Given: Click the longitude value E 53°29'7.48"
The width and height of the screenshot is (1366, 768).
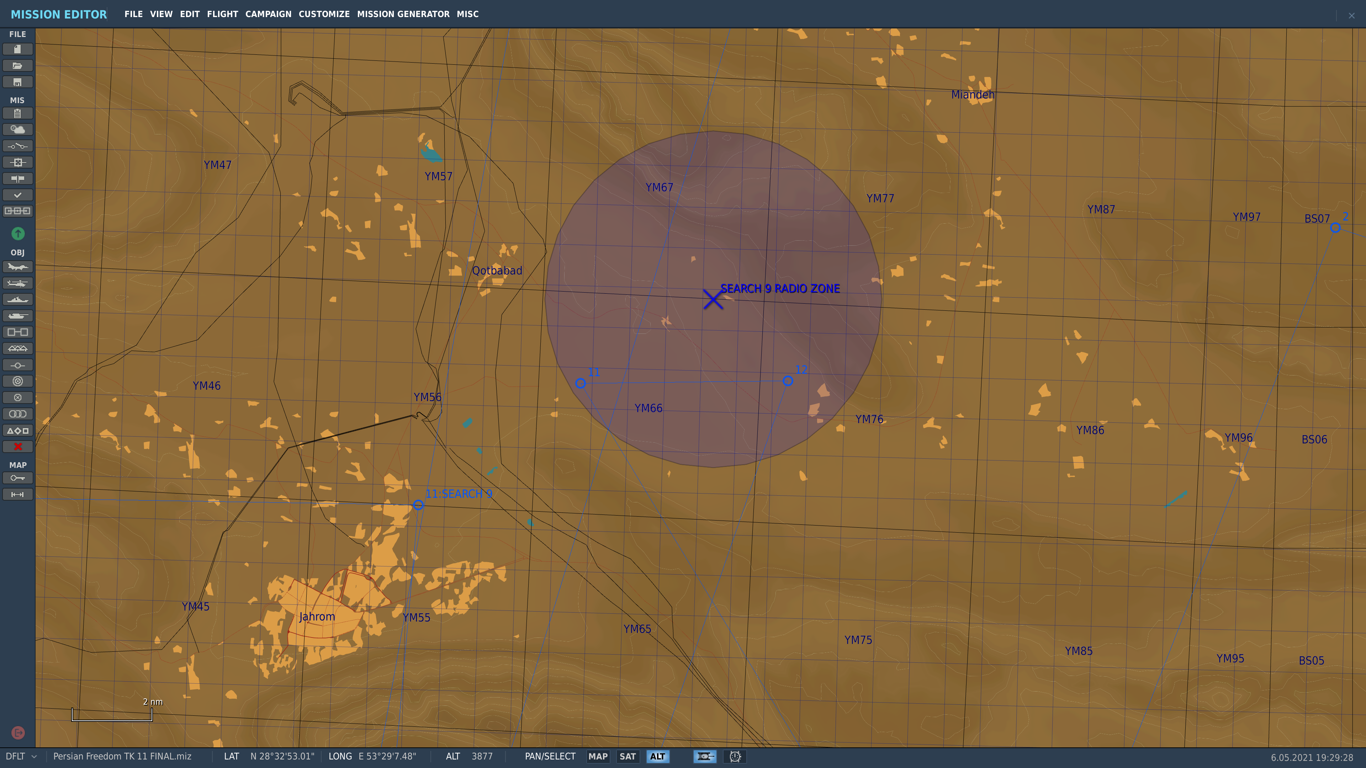Looking at the screenshot, I should [387, 756].
